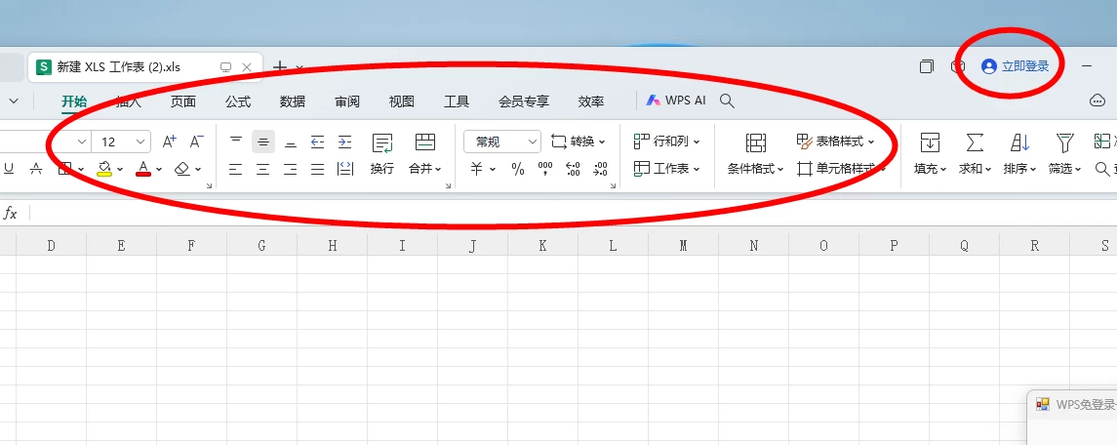Click the decrease decimal places icon
This screenshot has width=1117, height=445.
click(601, 169)
